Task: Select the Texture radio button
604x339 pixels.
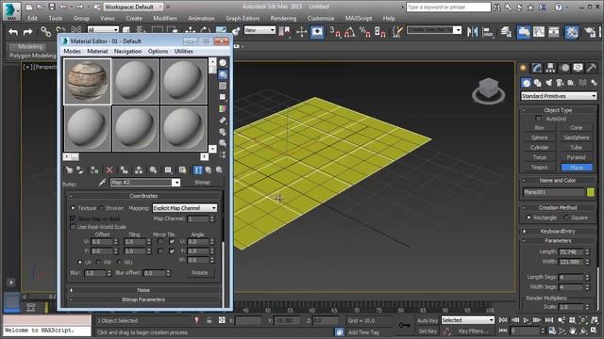Action: pyautogui.click(x=73, y=208)
